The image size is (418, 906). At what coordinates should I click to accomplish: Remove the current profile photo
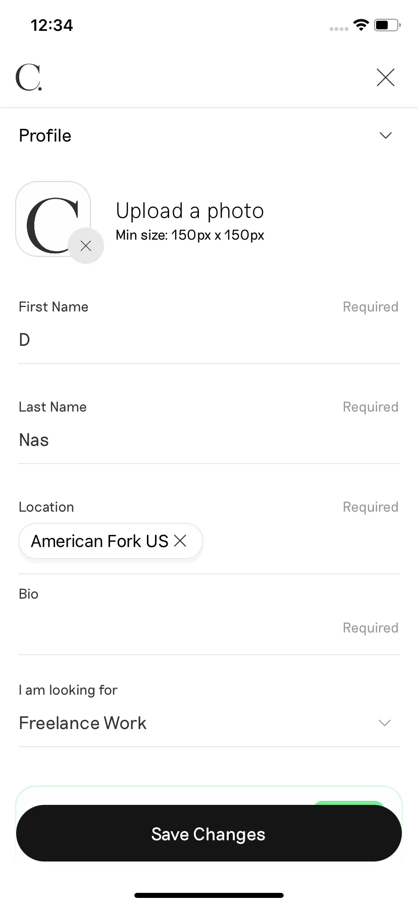[x=86, y=246]
